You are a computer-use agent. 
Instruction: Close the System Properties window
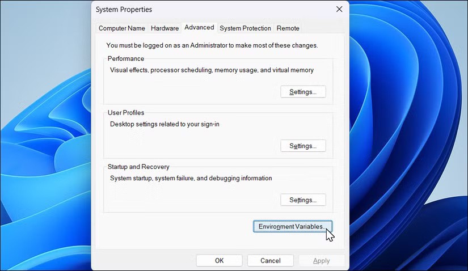(339, 9)
